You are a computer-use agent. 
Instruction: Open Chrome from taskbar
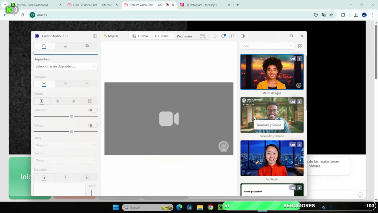tap(210, 207)
